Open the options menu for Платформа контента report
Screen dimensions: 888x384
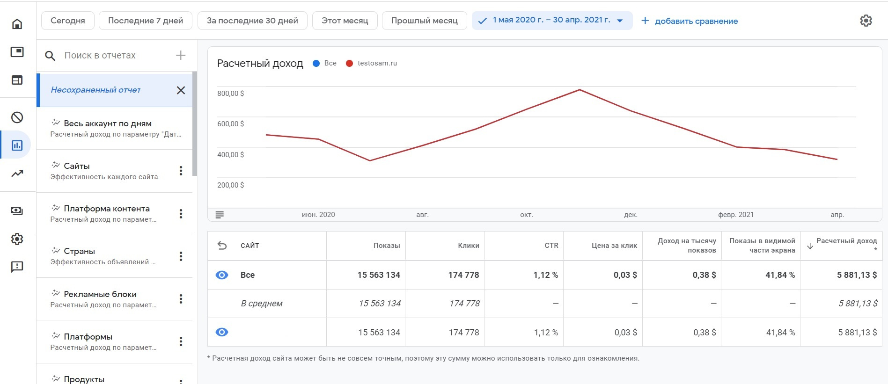[181, 214]
